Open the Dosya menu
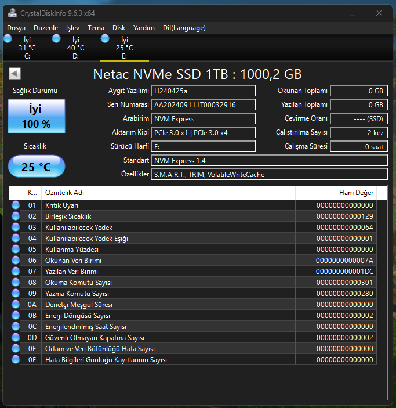This screenshot has height=408, width=396. point(16,28)
